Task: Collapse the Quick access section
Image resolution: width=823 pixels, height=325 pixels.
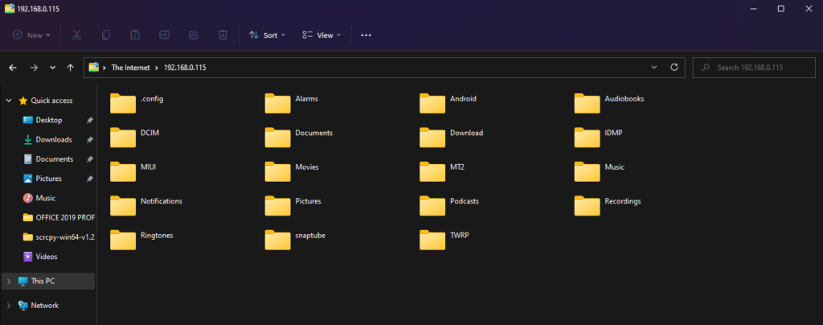Action: tap(9, 101)
